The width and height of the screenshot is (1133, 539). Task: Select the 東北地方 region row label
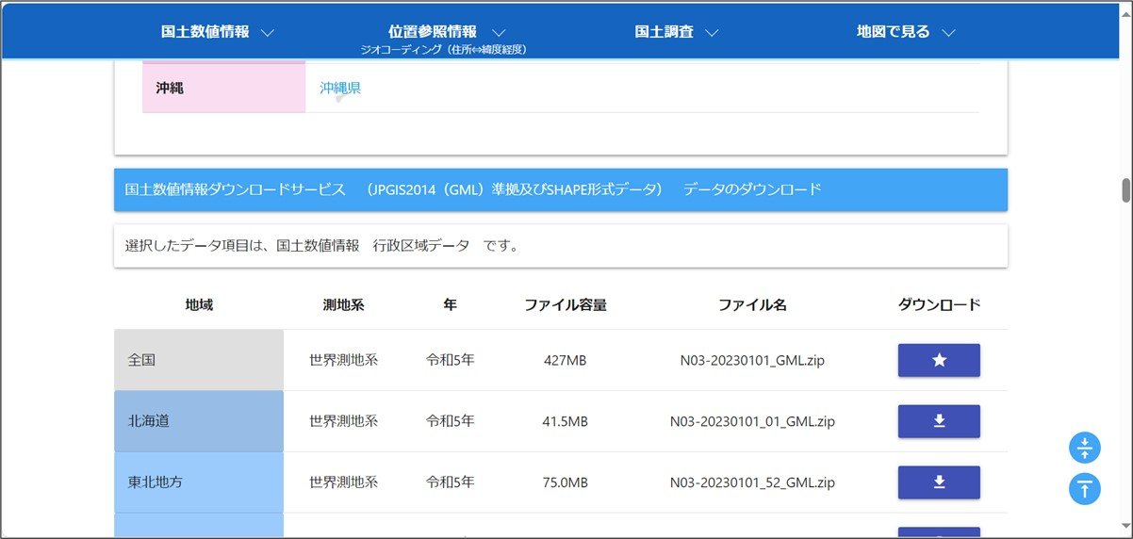point(199,482)
